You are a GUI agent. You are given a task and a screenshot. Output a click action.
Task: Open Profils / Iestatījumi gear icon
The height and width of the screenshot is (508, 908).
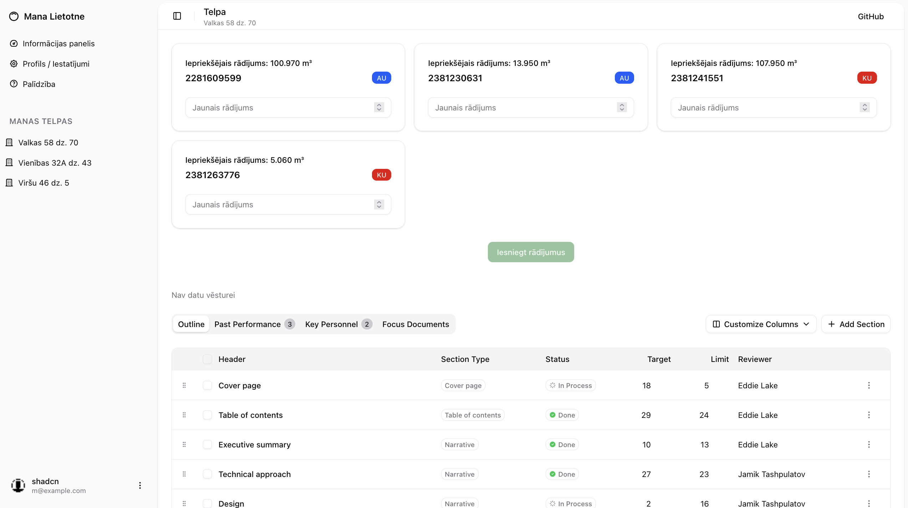point(14,64)
